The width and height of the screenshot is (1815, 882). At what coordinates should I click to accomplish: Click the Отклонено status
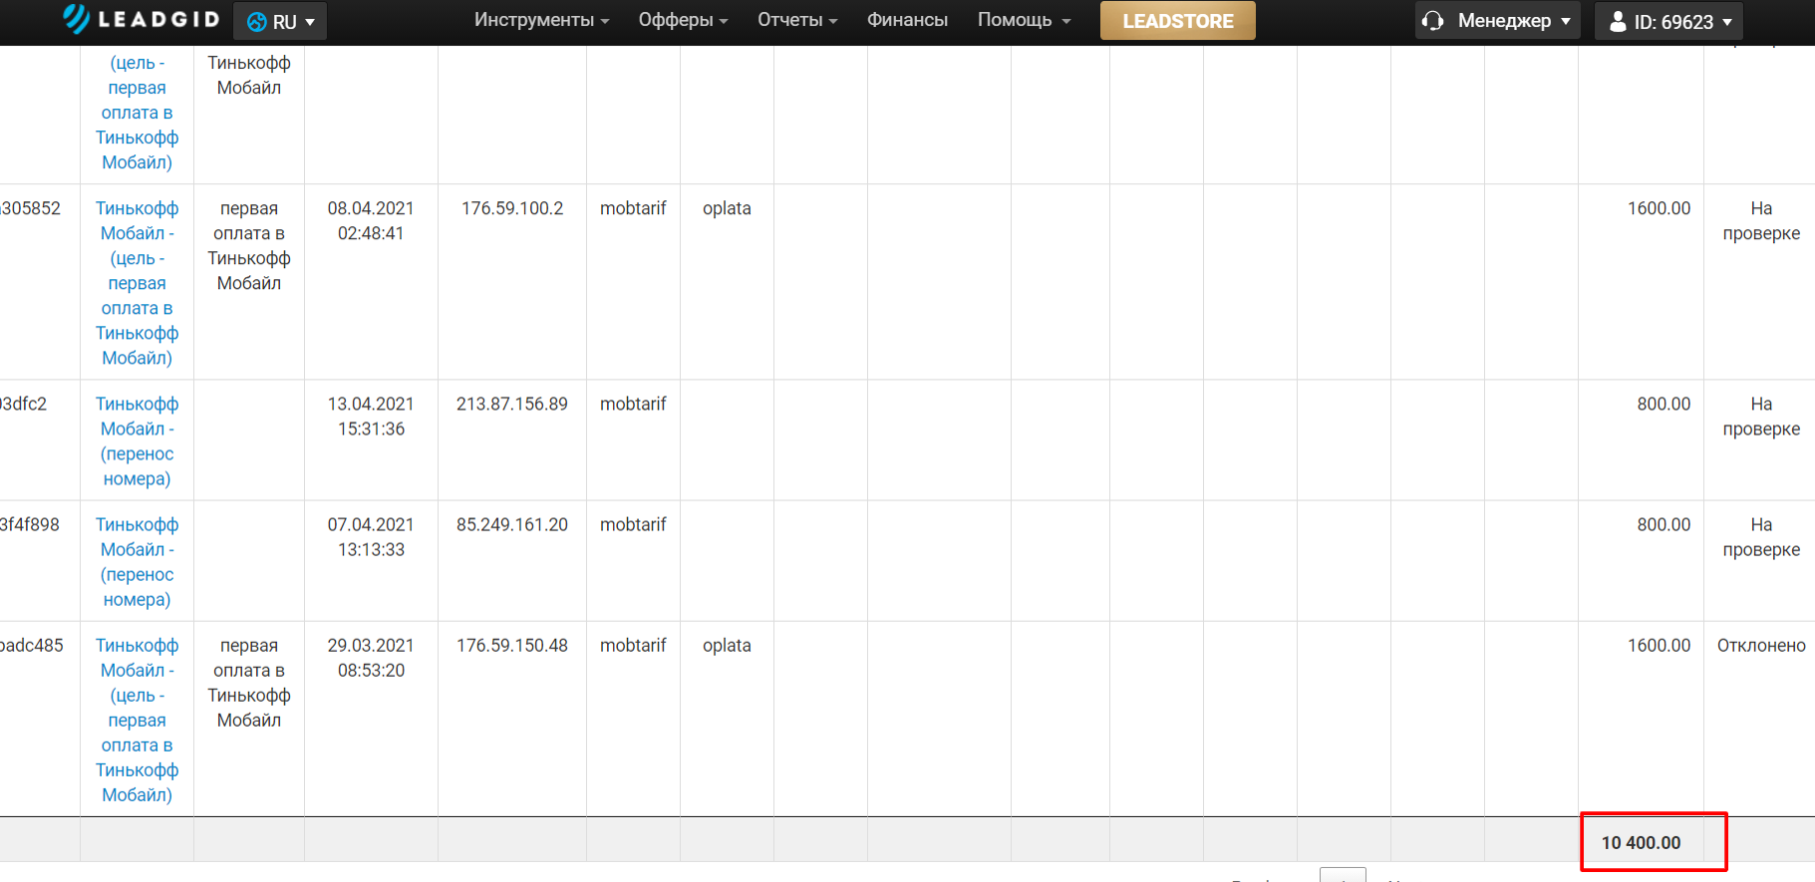(1761, 645)
